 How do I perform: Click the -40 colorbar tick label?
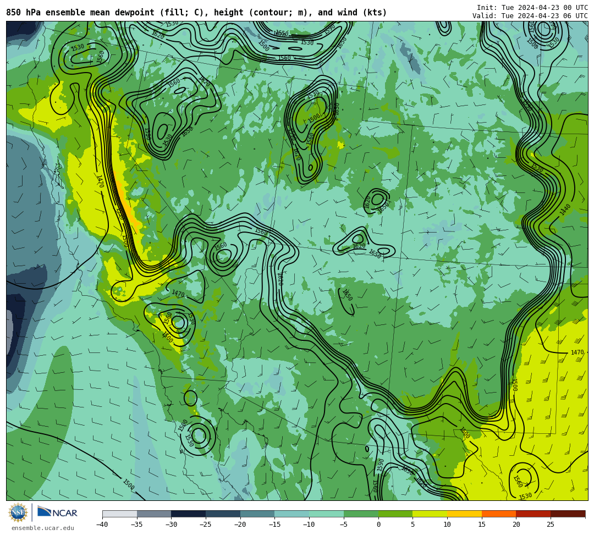coord(102,525)
